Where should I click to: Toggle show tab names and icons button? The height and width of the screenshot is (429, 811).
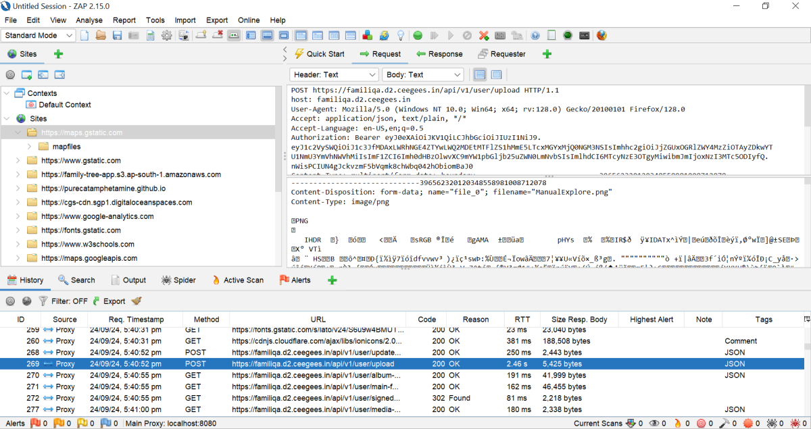tap(234, 35)
